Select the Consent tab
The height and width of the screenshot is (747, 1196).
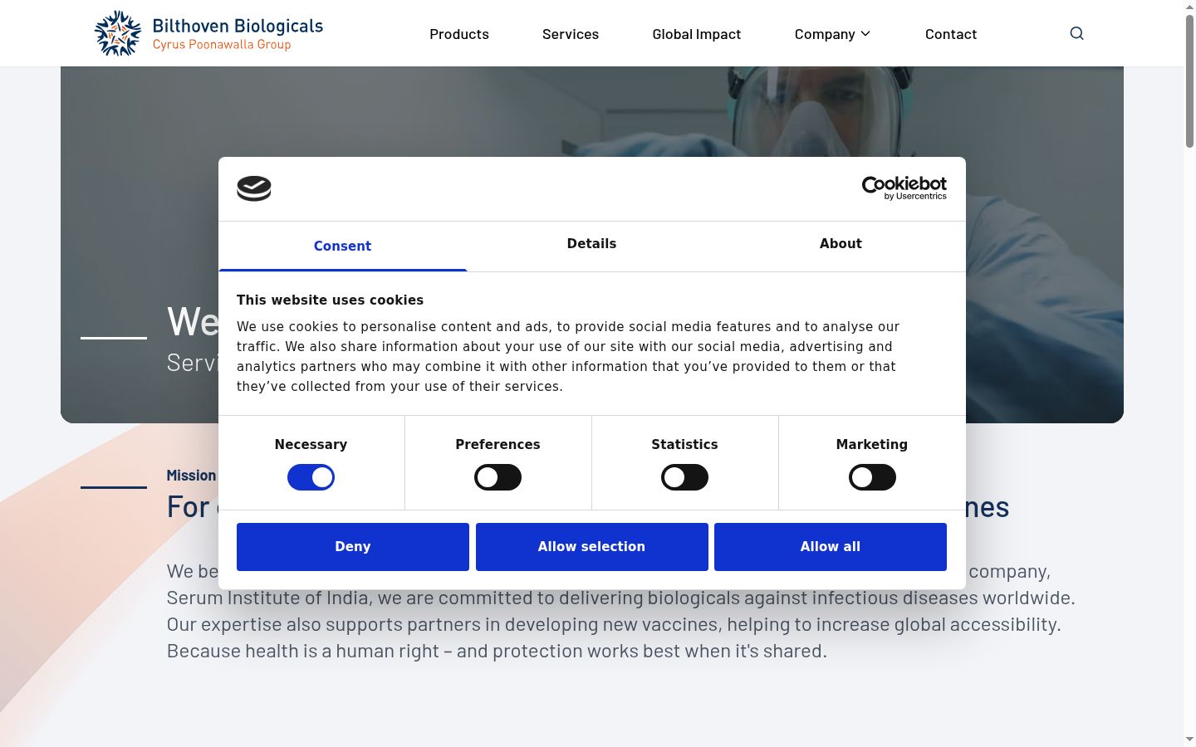[342, 246]
